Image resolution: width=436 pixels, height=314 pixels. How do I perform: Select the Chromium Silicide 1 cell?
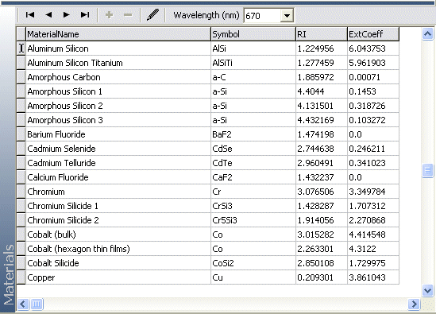(118, 206)
